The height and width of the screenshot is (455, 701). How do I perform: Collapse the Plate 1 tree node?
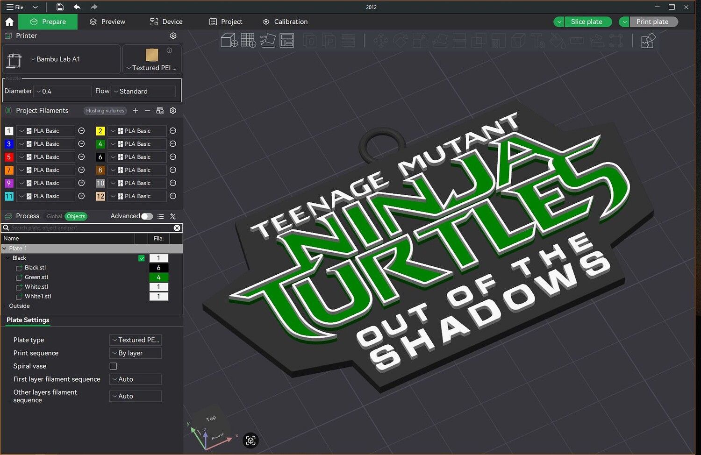(x=4, y=249)
